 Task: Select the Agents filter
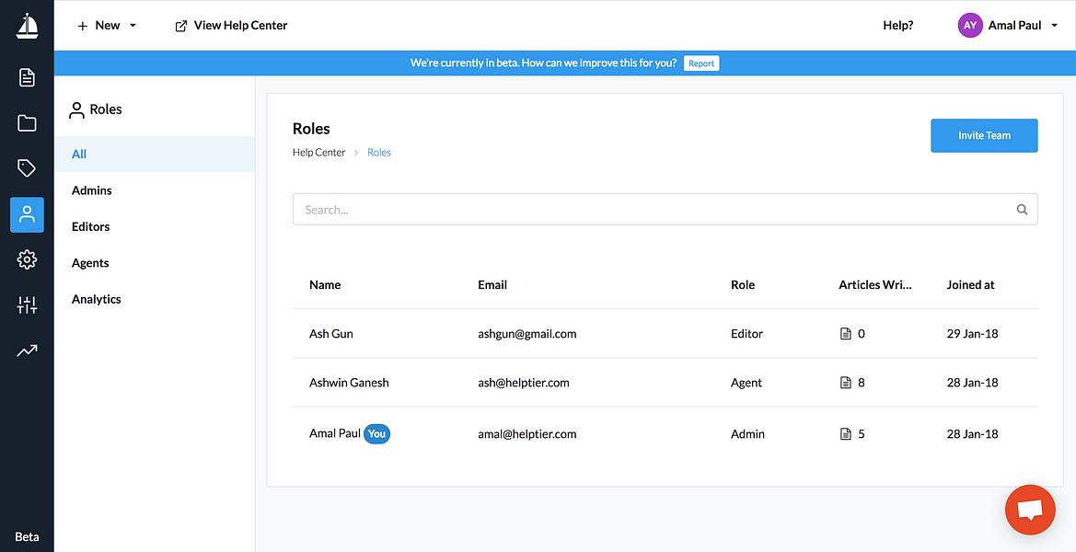90,263
